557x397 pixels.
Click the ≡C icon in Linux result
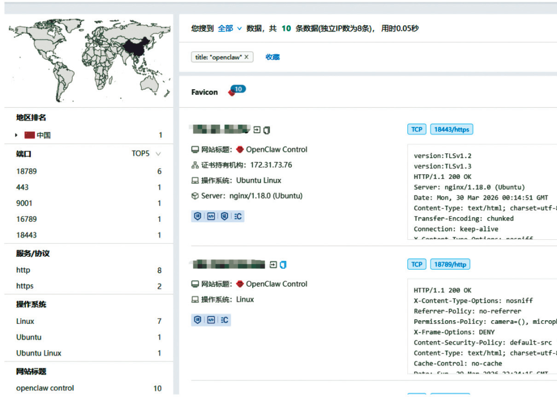[x=224, y=320]
